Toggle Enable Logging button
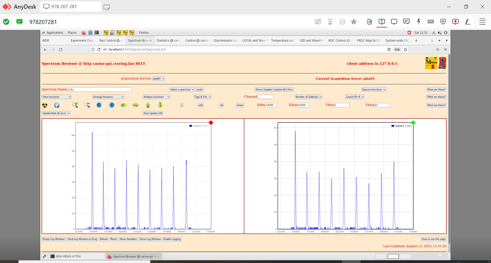This screenshot has width=491, height=263. pyautogui.click(x=172, y=239)
